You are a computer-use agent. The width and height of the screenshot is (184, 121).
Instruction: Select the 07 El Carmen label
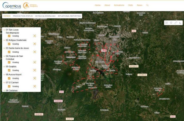(12, 83)
